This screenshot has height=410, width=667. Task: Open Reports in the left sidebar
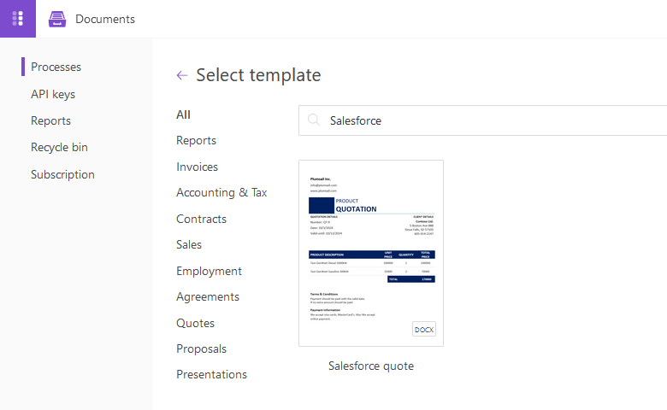(50, 121)
